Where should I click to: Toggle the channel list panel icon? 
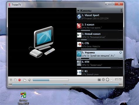coord(111,80)
